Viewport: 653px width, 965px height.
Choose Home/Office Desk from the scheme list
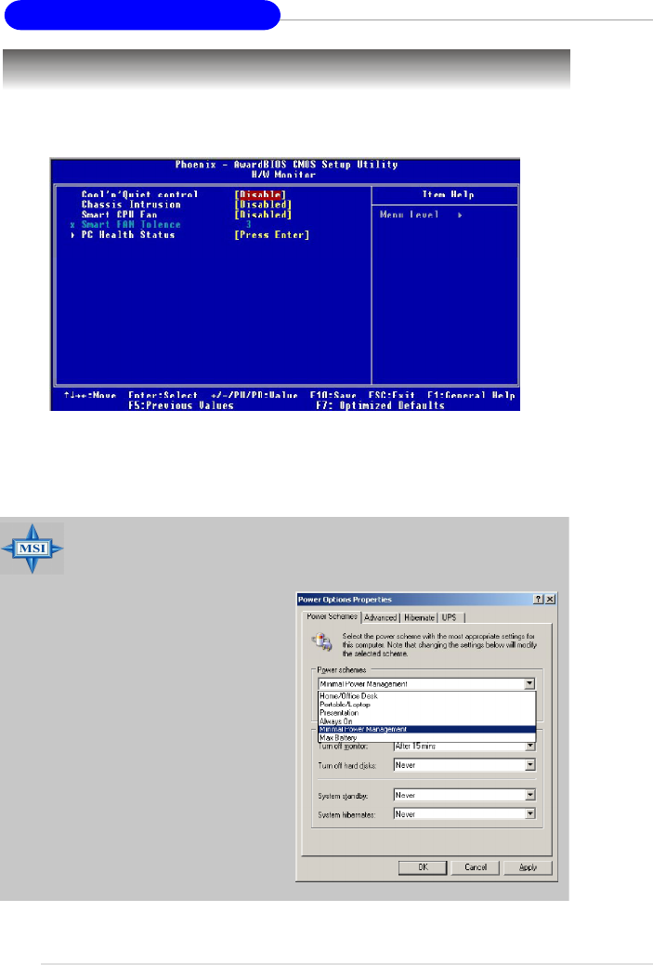(426, 696)
